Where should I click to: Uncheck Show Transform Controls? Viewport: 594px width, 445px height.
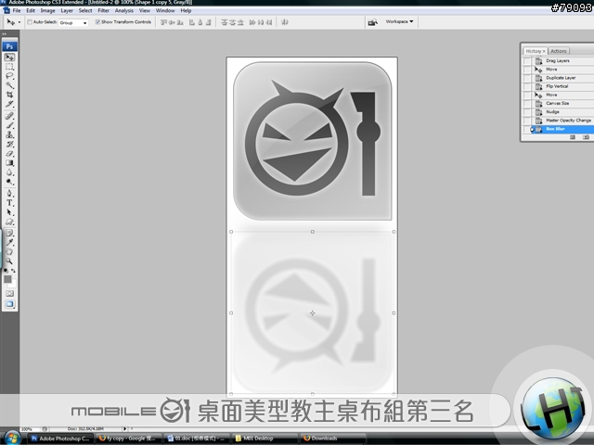tap(97, 22)
